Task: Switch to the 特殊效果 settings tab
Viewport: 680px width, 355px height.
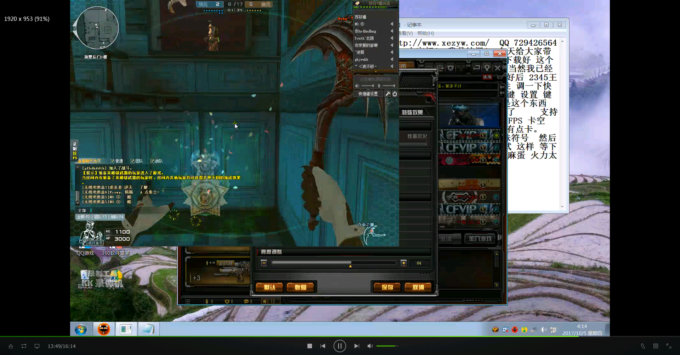Action: pyautogui.click(x=412, y=112)
